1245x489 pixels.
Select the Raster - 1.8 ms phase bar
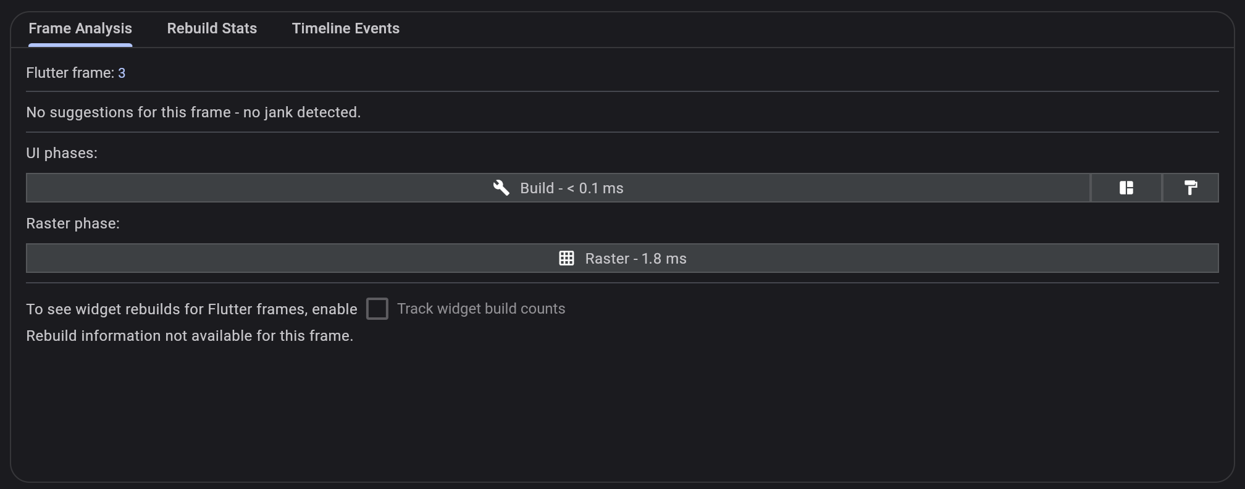tap(622, 258)
